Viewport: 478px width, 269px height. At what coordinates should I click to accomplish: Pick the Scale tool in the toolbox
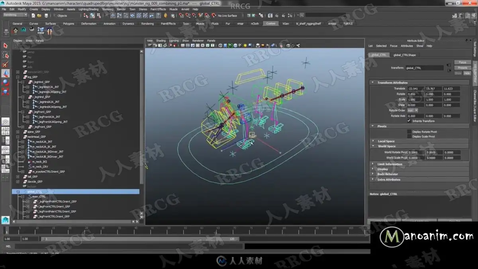5,92
